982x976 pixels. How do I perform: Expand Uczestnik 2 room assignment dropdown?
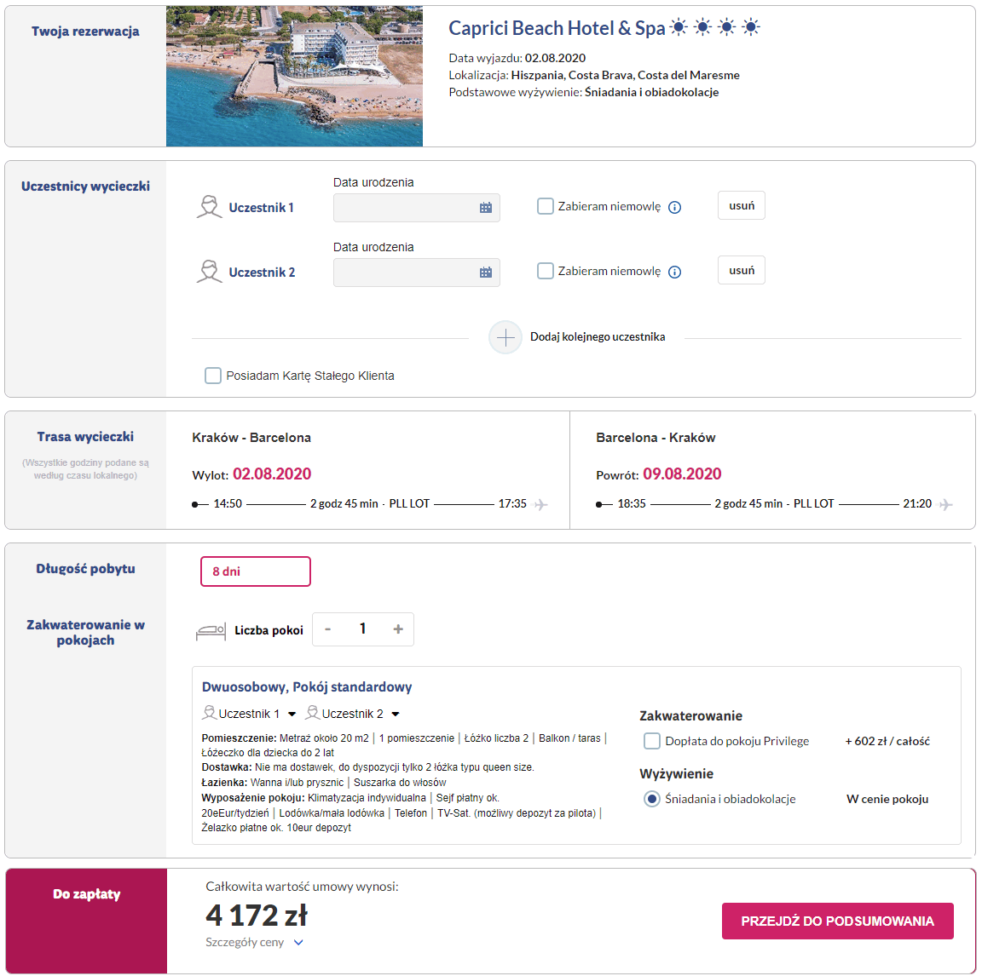[396, 714]
